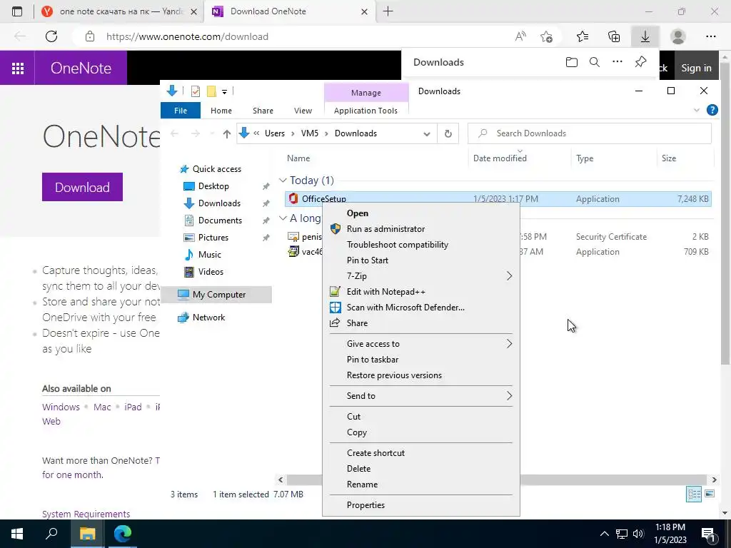
Task: Open the Favorites star list icon
Action: 583,36
